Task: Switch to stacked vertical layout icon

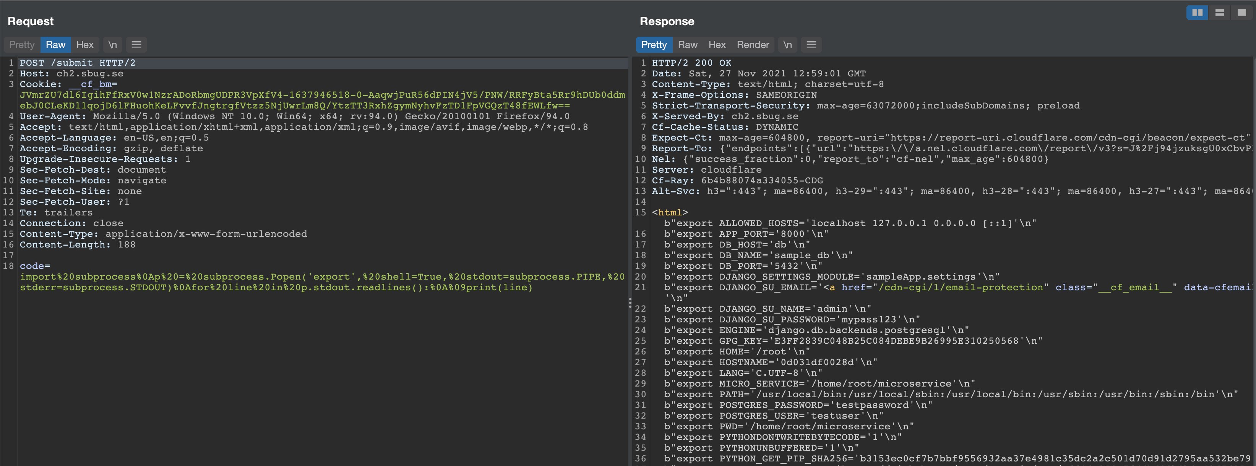Action: click(x=1219, y=12)
